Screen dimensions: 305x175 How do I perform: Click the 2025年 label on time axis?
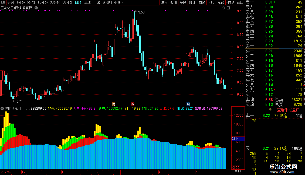click(6, 172)
